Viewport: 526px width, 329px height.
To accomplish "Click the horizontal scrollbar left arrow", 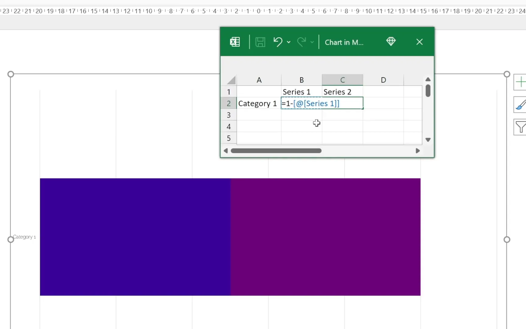I will coord(226,151).
